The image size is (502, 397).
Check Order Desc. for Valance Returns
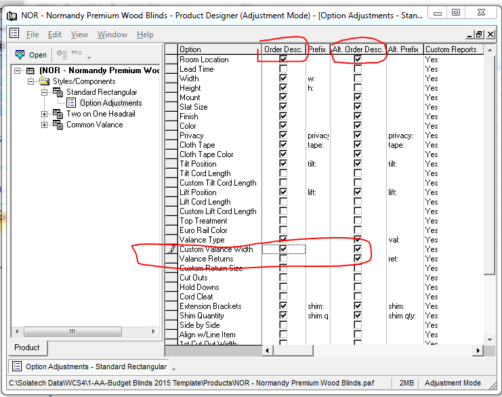click(x=283, y=258)
